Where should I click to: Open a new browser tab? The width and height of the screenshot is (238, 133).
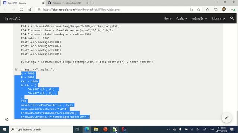93,3
